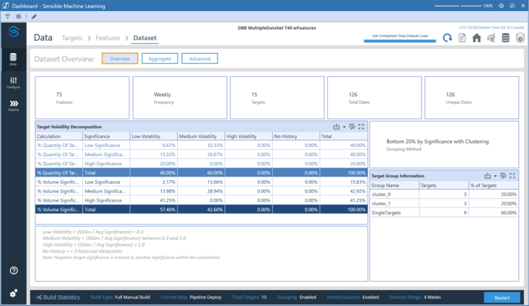Go to the Targets breadcrumb tab
529x306 pixels.
73,38
